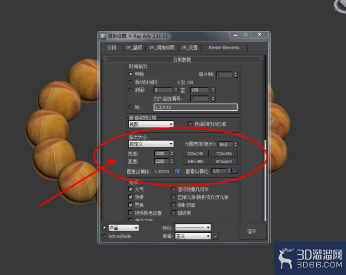This screenshot has height=275, width=346.
Task: Enable the 视频颜色检查 checkbox
Action: (x=131, y=213)
